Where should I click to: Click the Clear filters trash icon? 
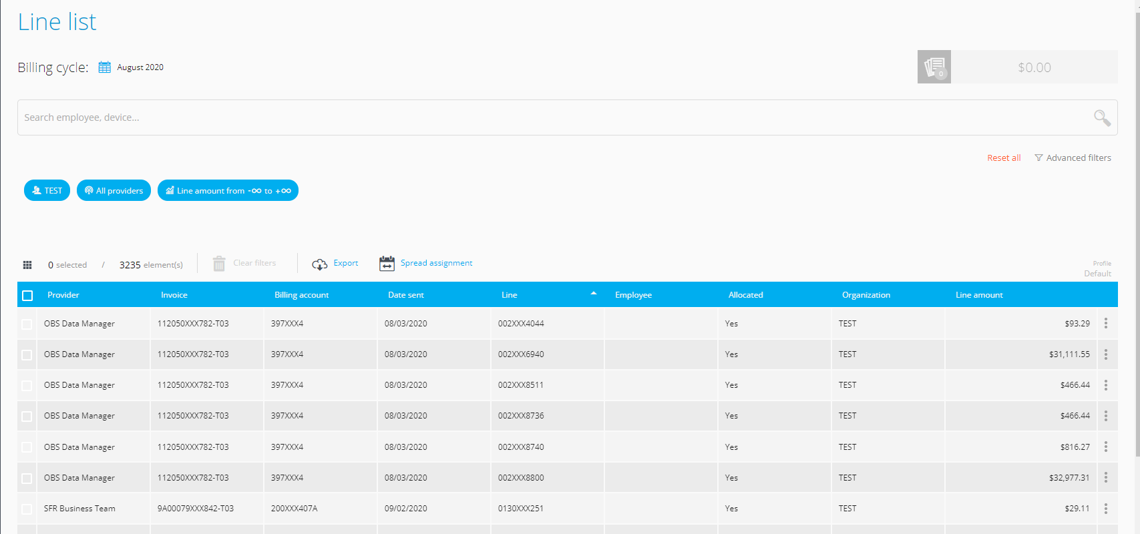click(219, 264)
